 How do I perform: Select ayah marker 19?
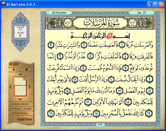point(51,113)
